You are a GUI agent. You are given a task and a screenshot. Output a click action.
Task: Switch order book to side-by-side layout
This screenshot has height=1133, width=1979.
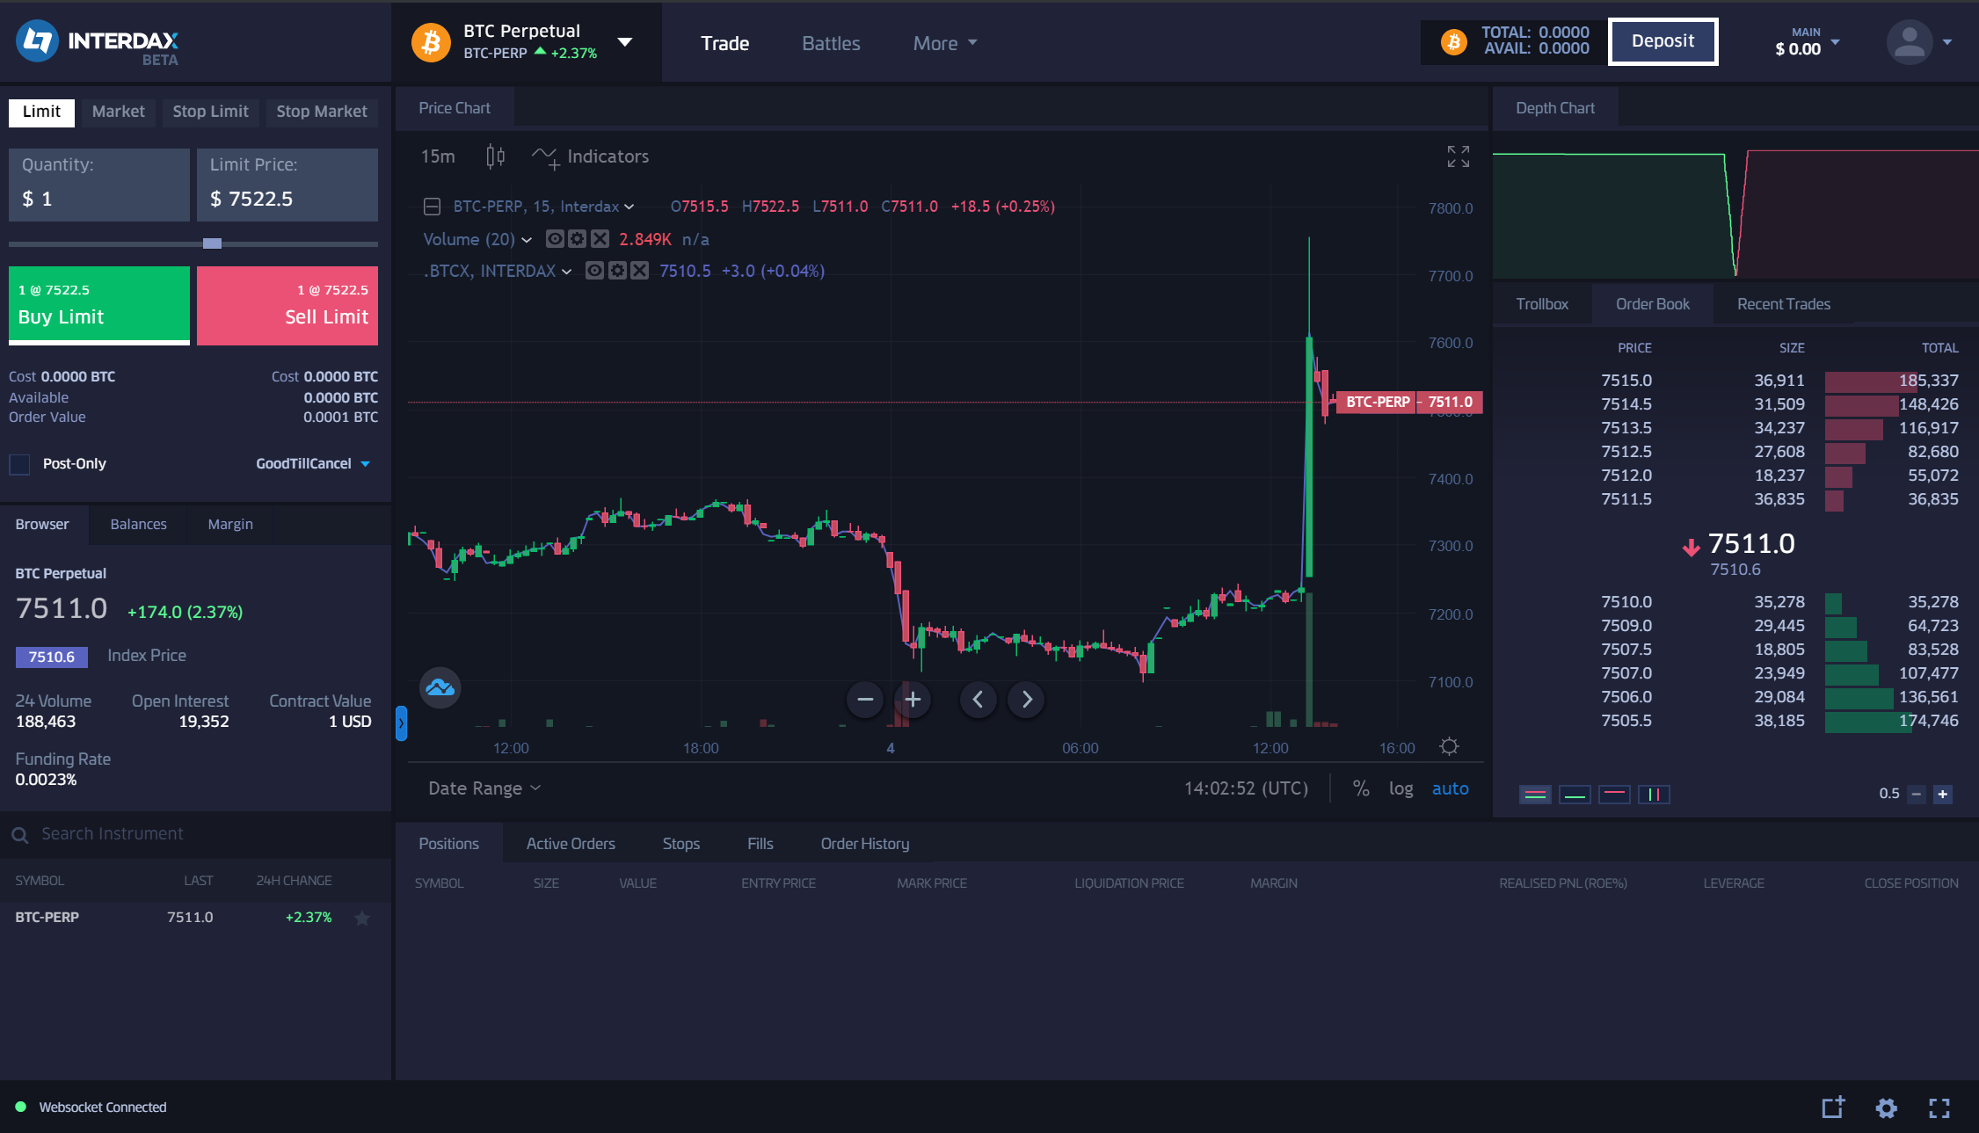point(1654,795)
